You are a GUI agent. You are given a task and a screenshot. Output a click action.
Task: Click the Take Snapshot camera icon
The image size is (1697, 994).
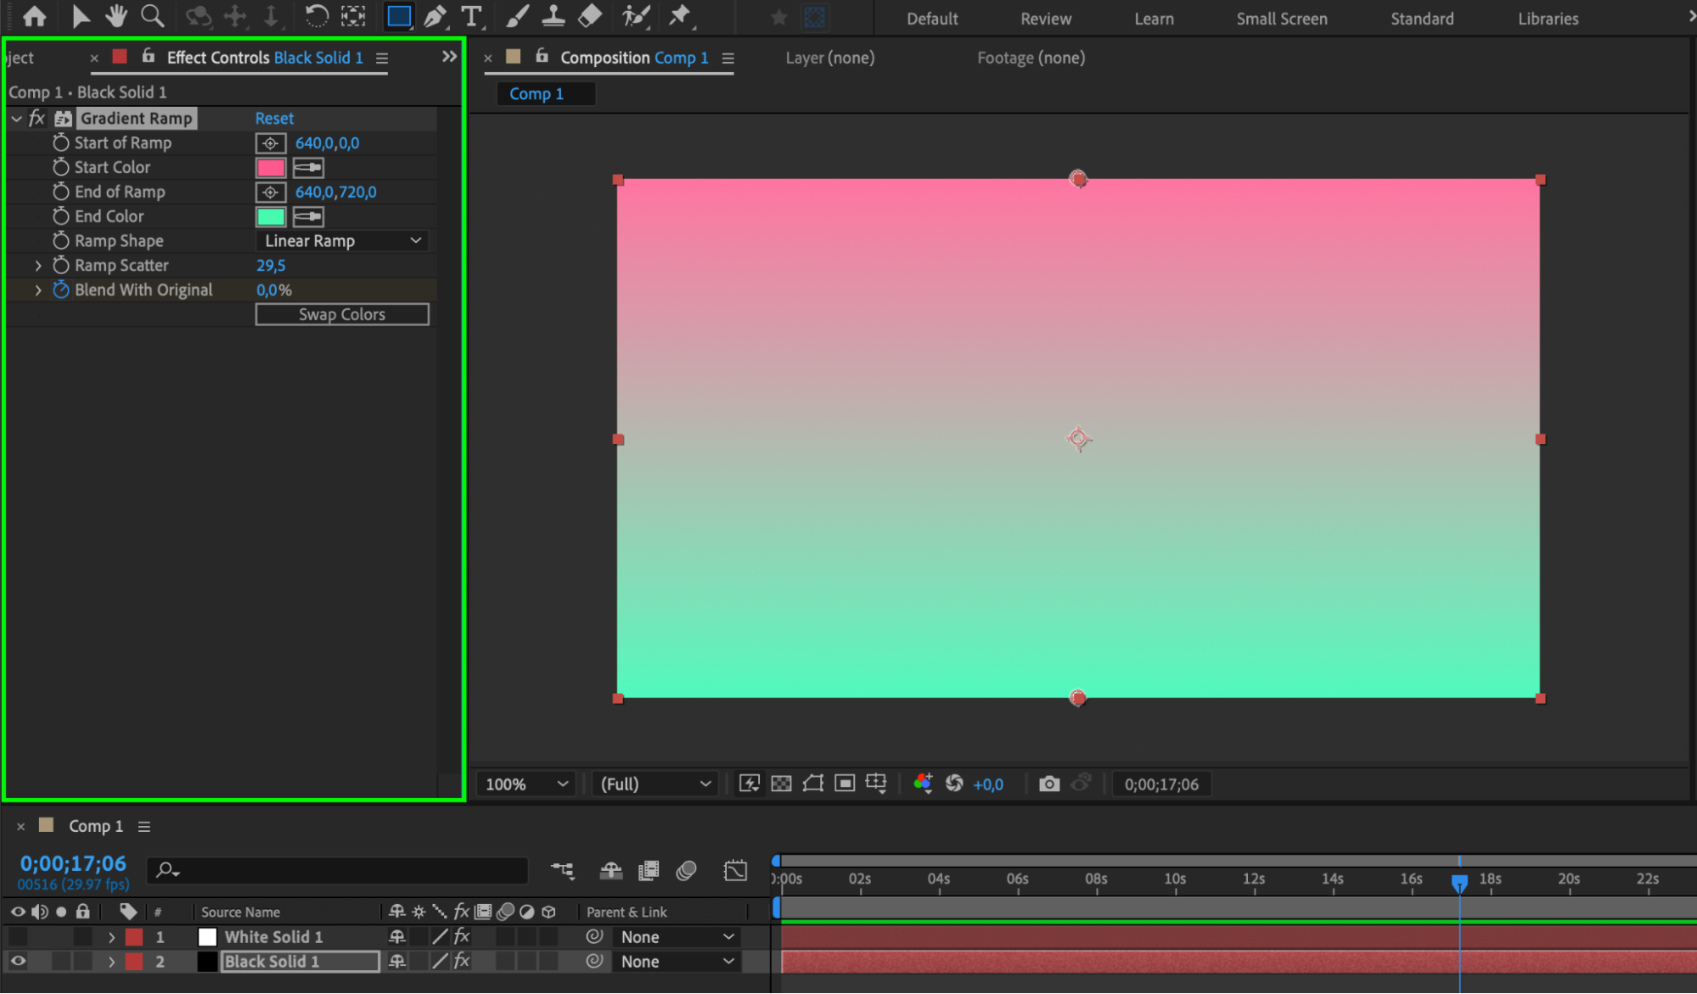coord(1049,783)
